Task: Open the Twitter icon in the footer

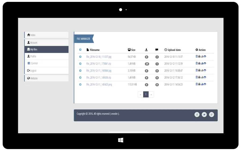Action: point(204,115)
